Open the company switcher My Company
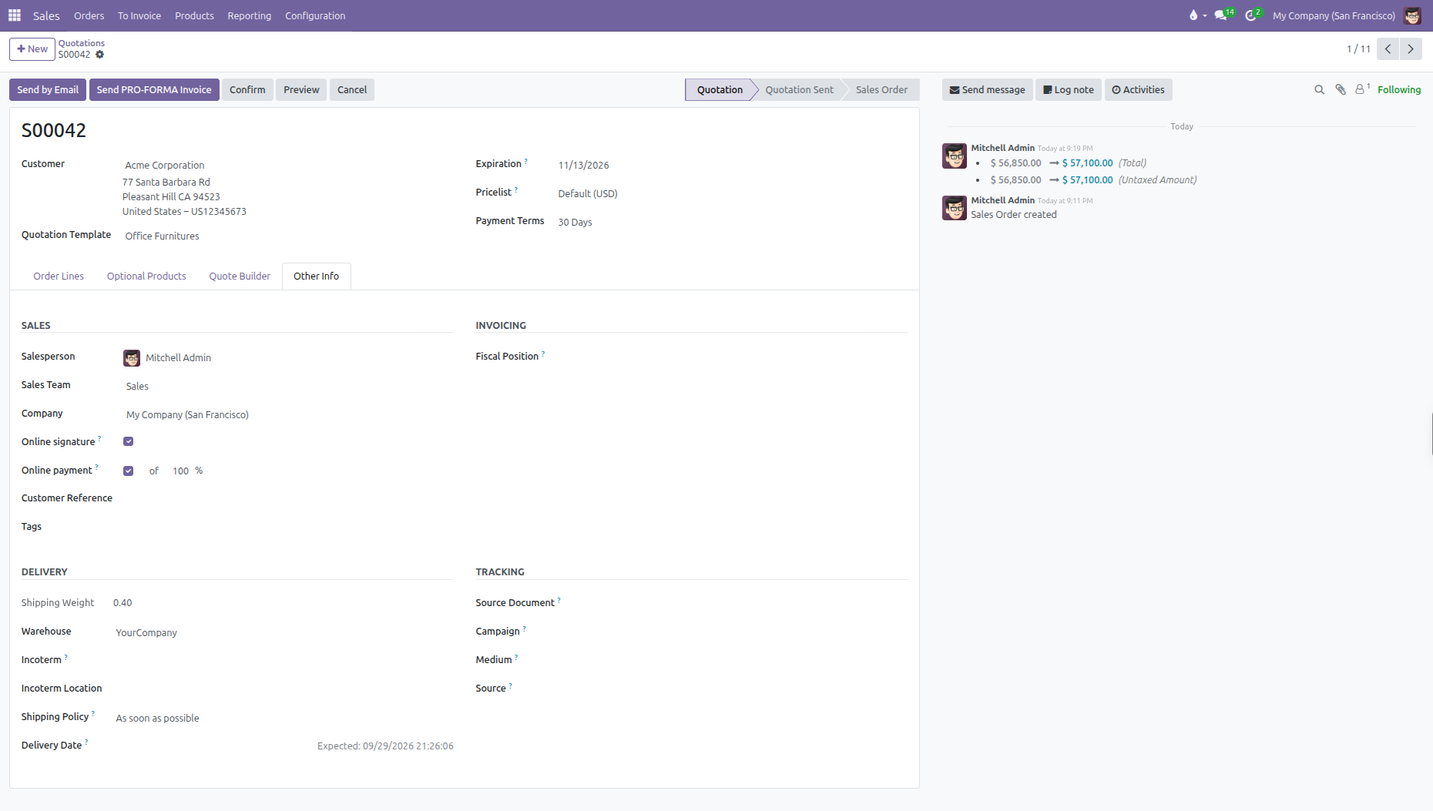 click(1334, 15)
